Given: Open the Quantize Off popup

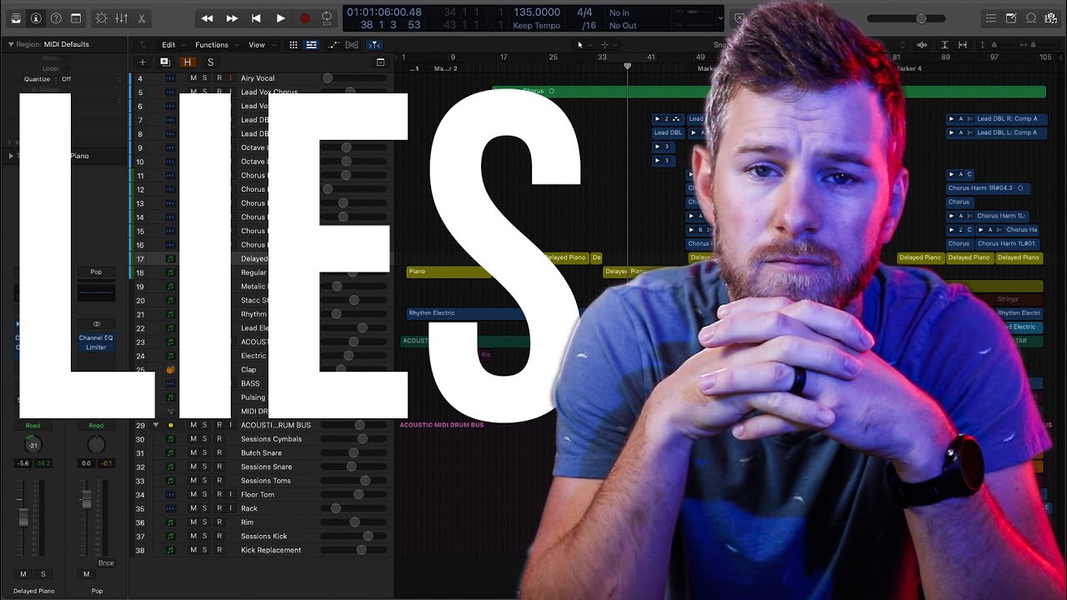Looking at the screenshot, I should [67, 79].
